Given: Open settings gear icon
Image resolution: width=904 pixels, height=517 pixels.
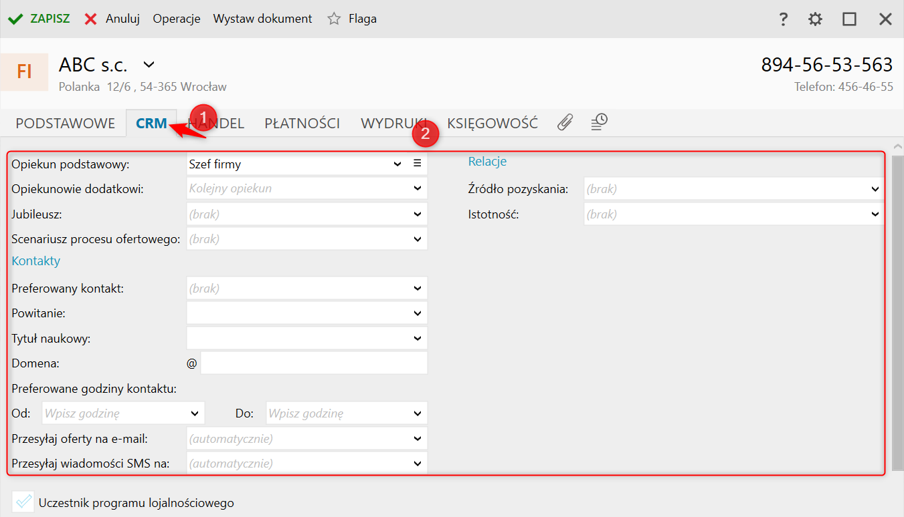Looking at the screenshot, I should tap(815, 19).
